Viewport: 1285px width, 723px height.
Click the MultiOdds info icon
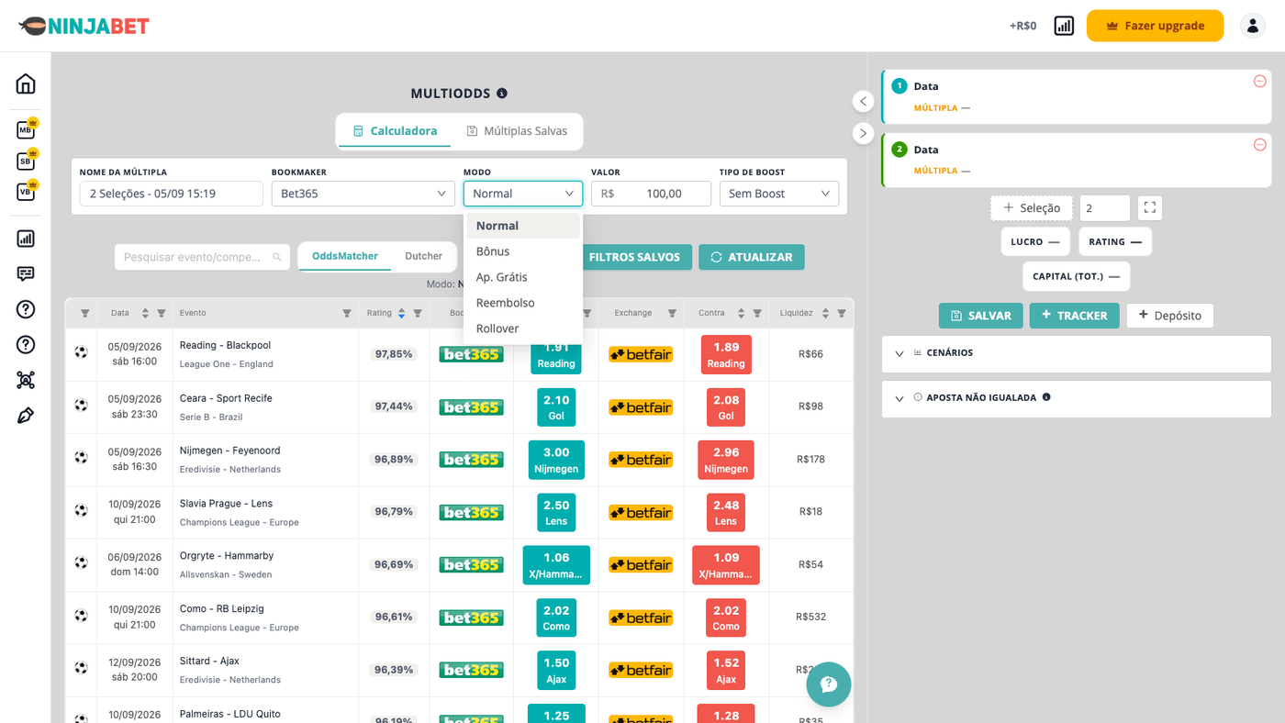502,93
